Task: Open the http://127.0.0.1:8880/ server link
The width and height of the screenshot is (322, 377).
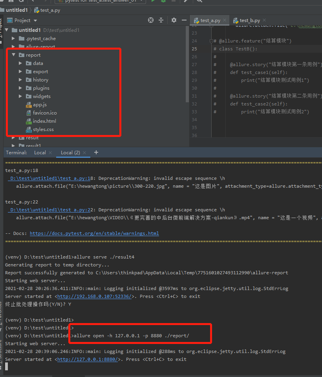Action: click(87, 359)
